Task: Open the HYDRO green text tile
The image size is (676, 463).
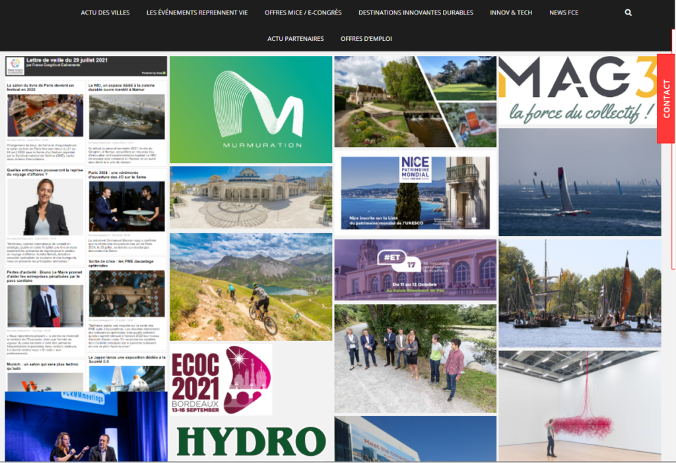Action: pyautogui.click(x=251, y=441)
